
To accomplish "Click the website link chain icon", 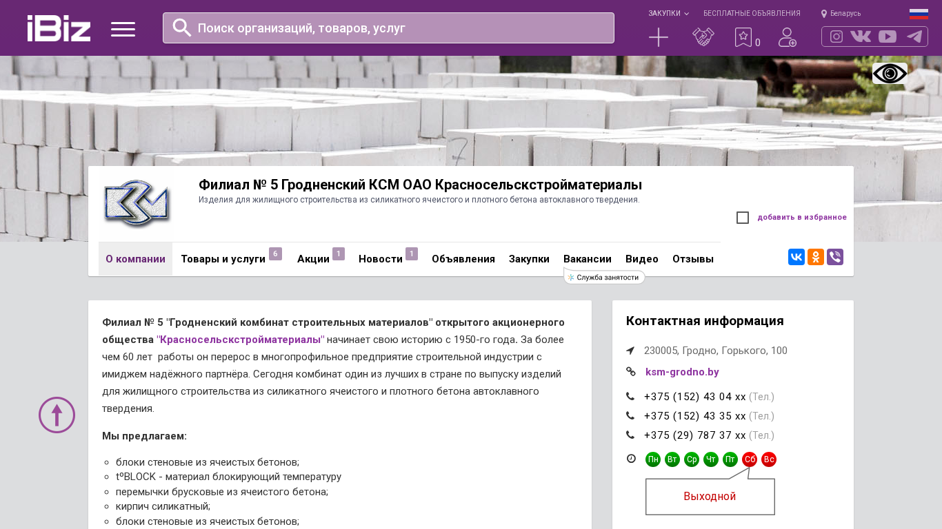I will coord(631,372).
